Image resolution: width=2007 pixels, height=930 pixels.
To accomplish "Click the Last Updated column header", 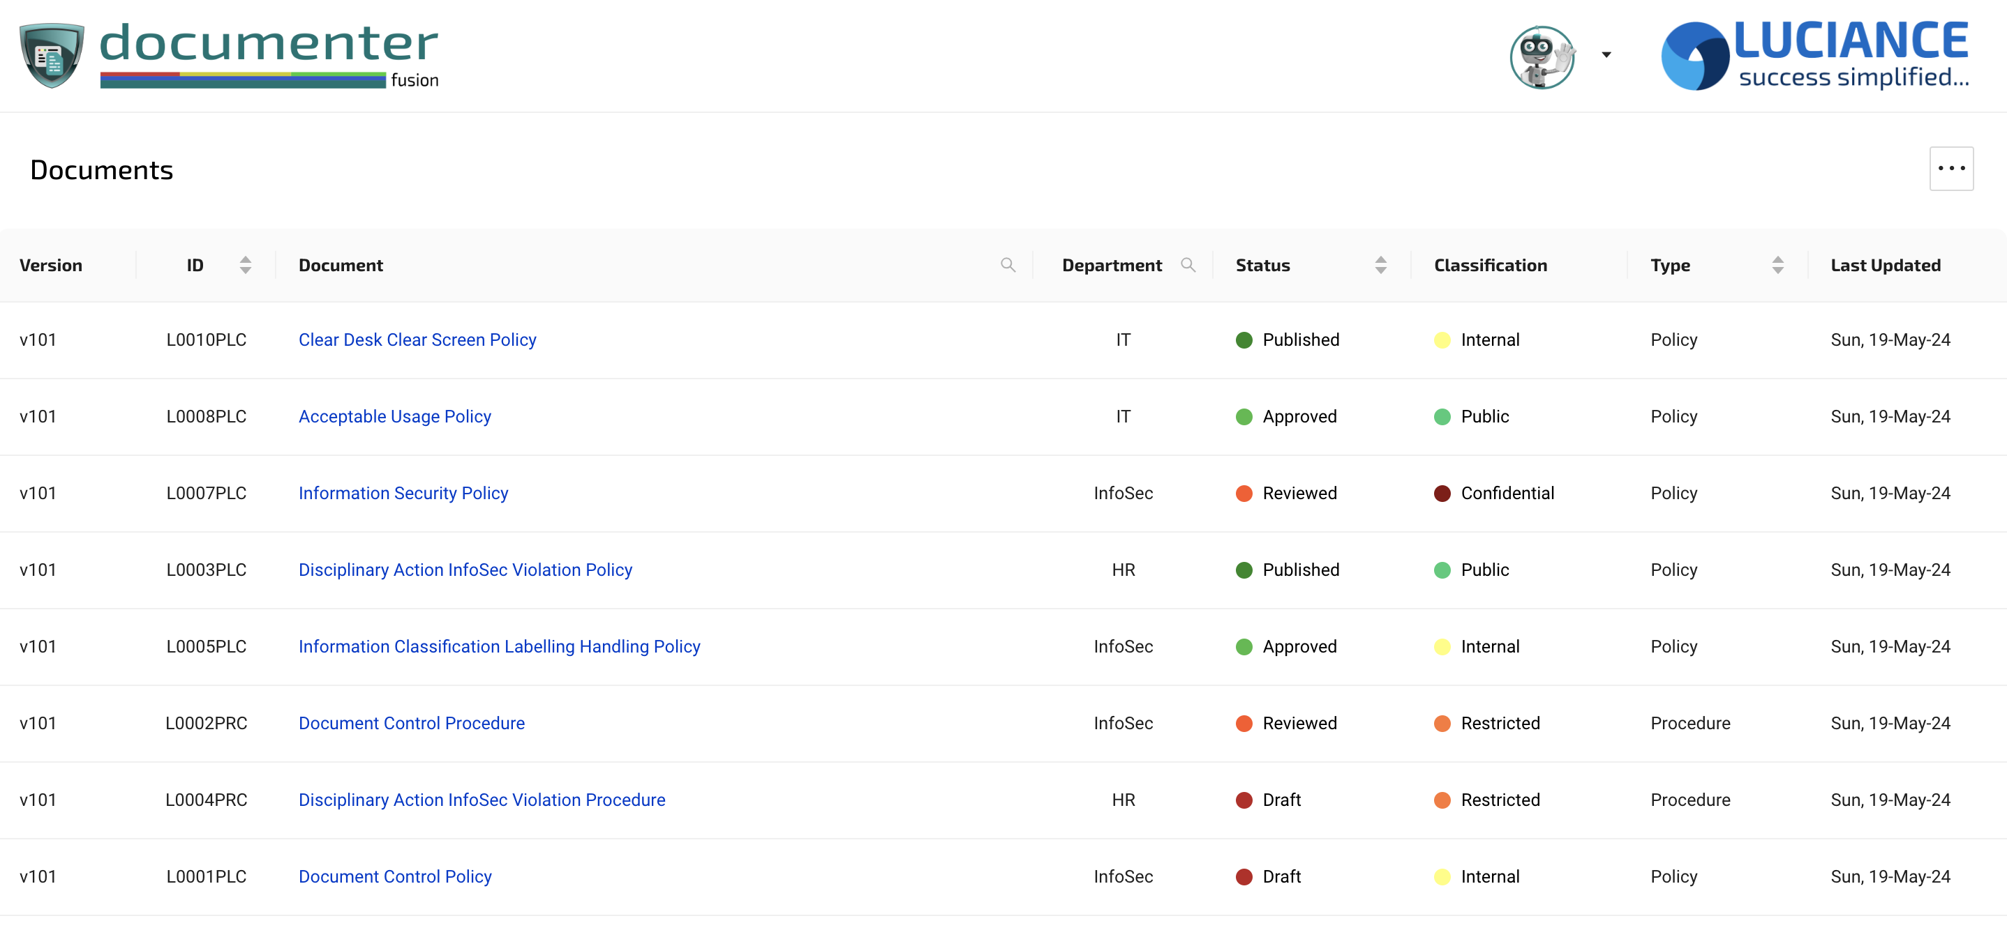I will pos(1885,266).
